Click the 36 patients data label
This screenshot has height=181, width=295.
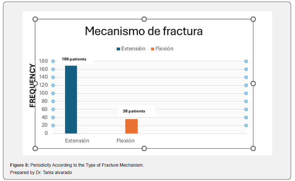coord(134,111)
